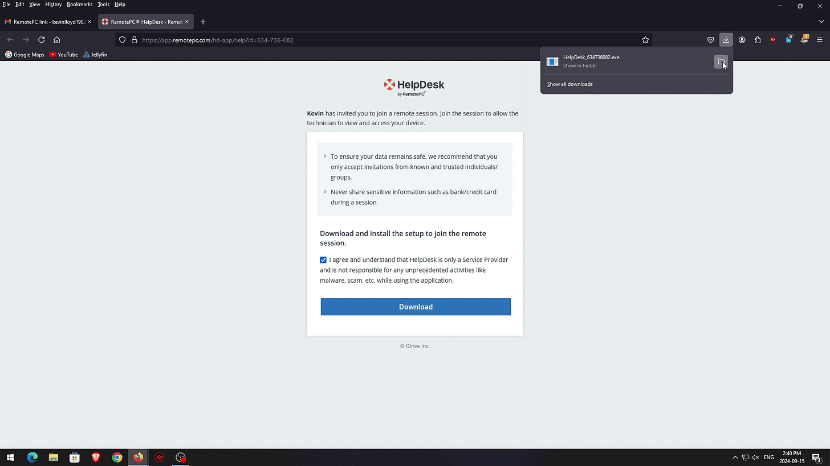Viewport: 830px width, 466px height.
Task: Expand the list all tabs dropdown
Action: (x=821, y=22)
